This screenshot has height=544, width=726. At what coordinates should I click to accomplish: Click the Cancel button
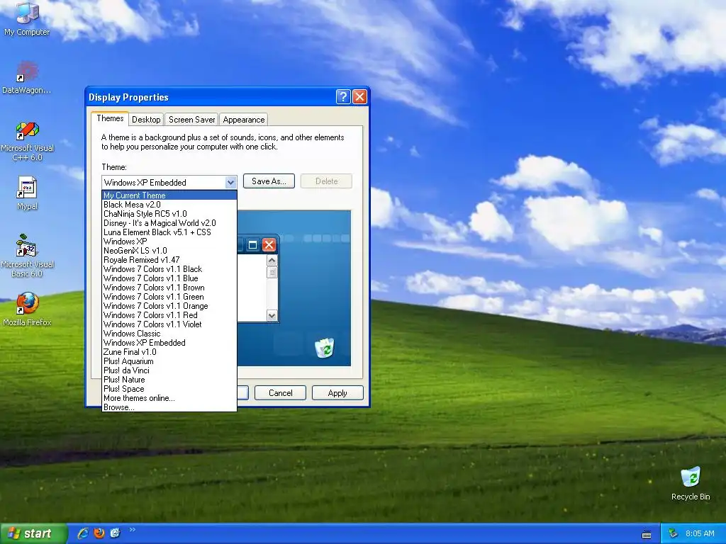point(280,392)
